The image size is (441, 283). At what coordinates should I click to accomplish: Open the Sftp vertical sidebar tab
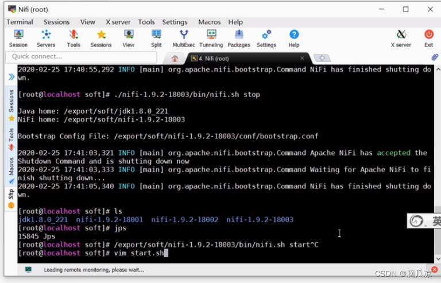(11, 199)
